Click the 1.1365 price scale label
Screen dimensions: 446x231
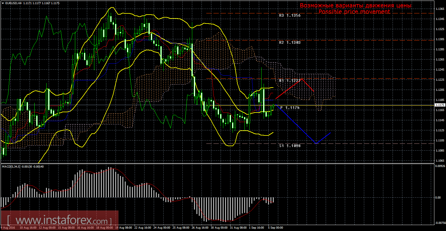(x=439, y=9)
